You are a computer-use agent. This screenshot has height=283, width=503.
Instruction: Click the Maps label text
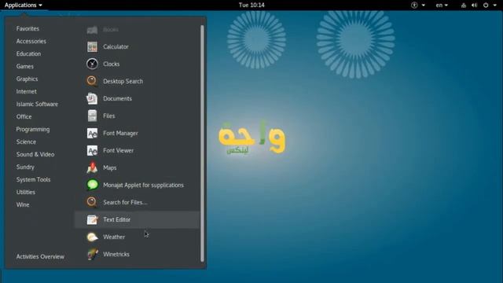(110, 167)
